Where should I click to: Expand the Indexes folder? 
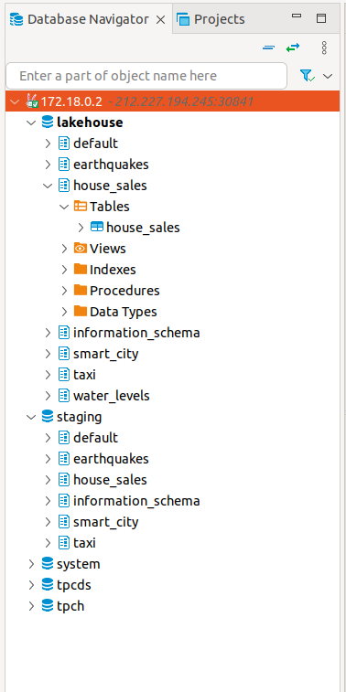tap(64, 270)
